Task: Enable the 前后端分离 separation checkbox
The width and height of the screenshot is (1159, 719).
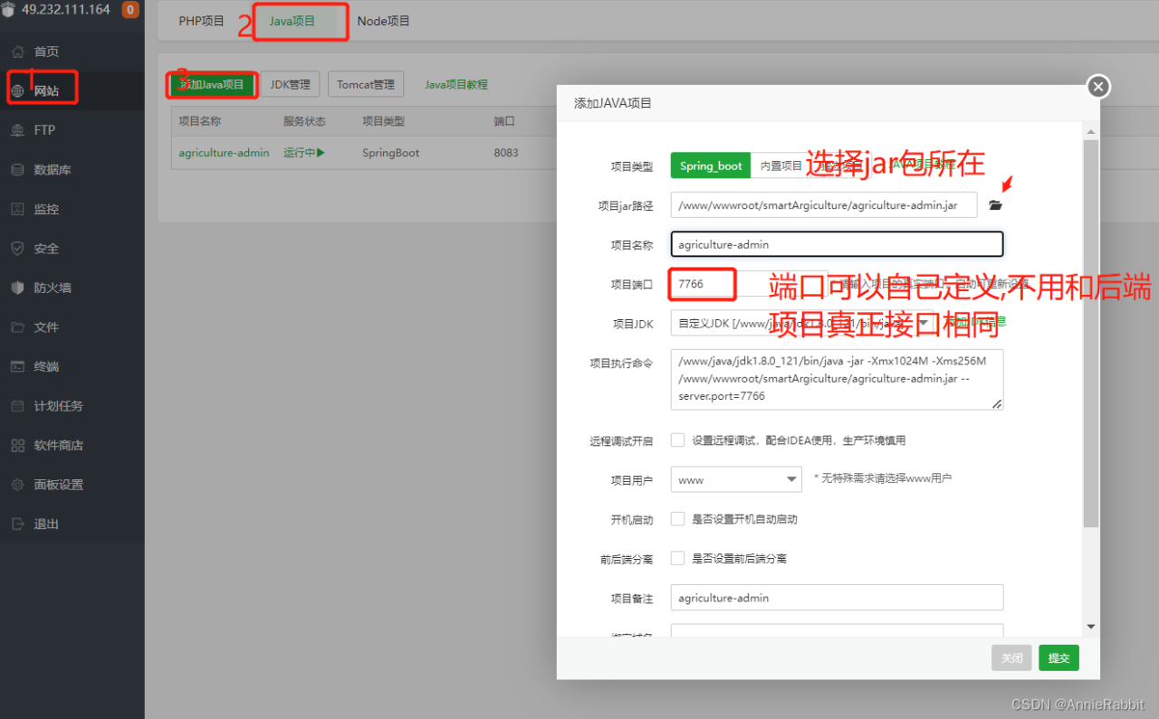Action: click(x=677, y=558)
